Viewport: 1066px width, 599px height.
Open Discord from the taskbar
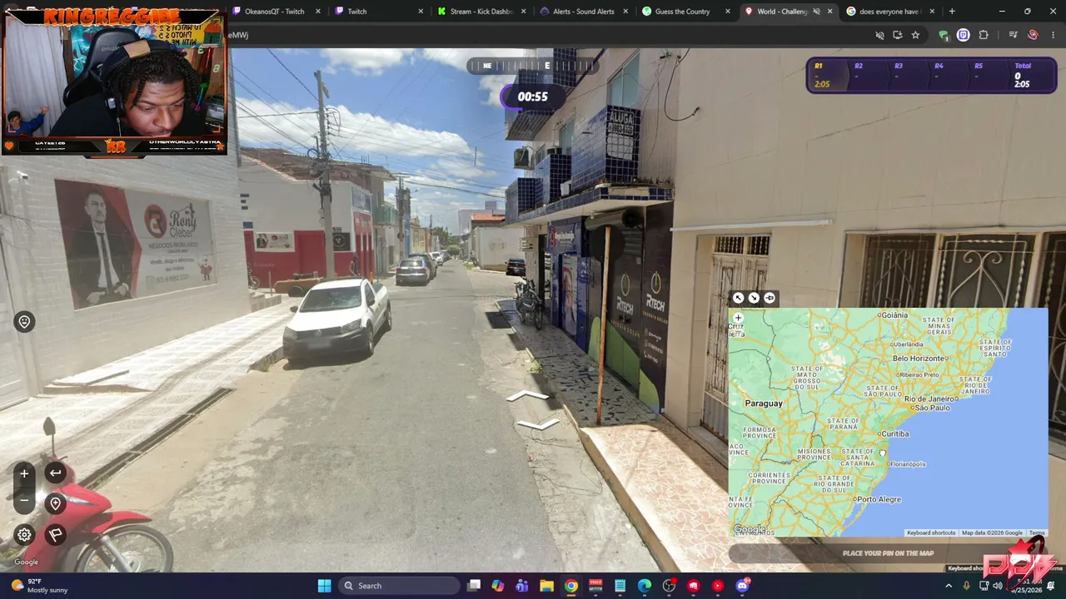click(x=742, y=586)
